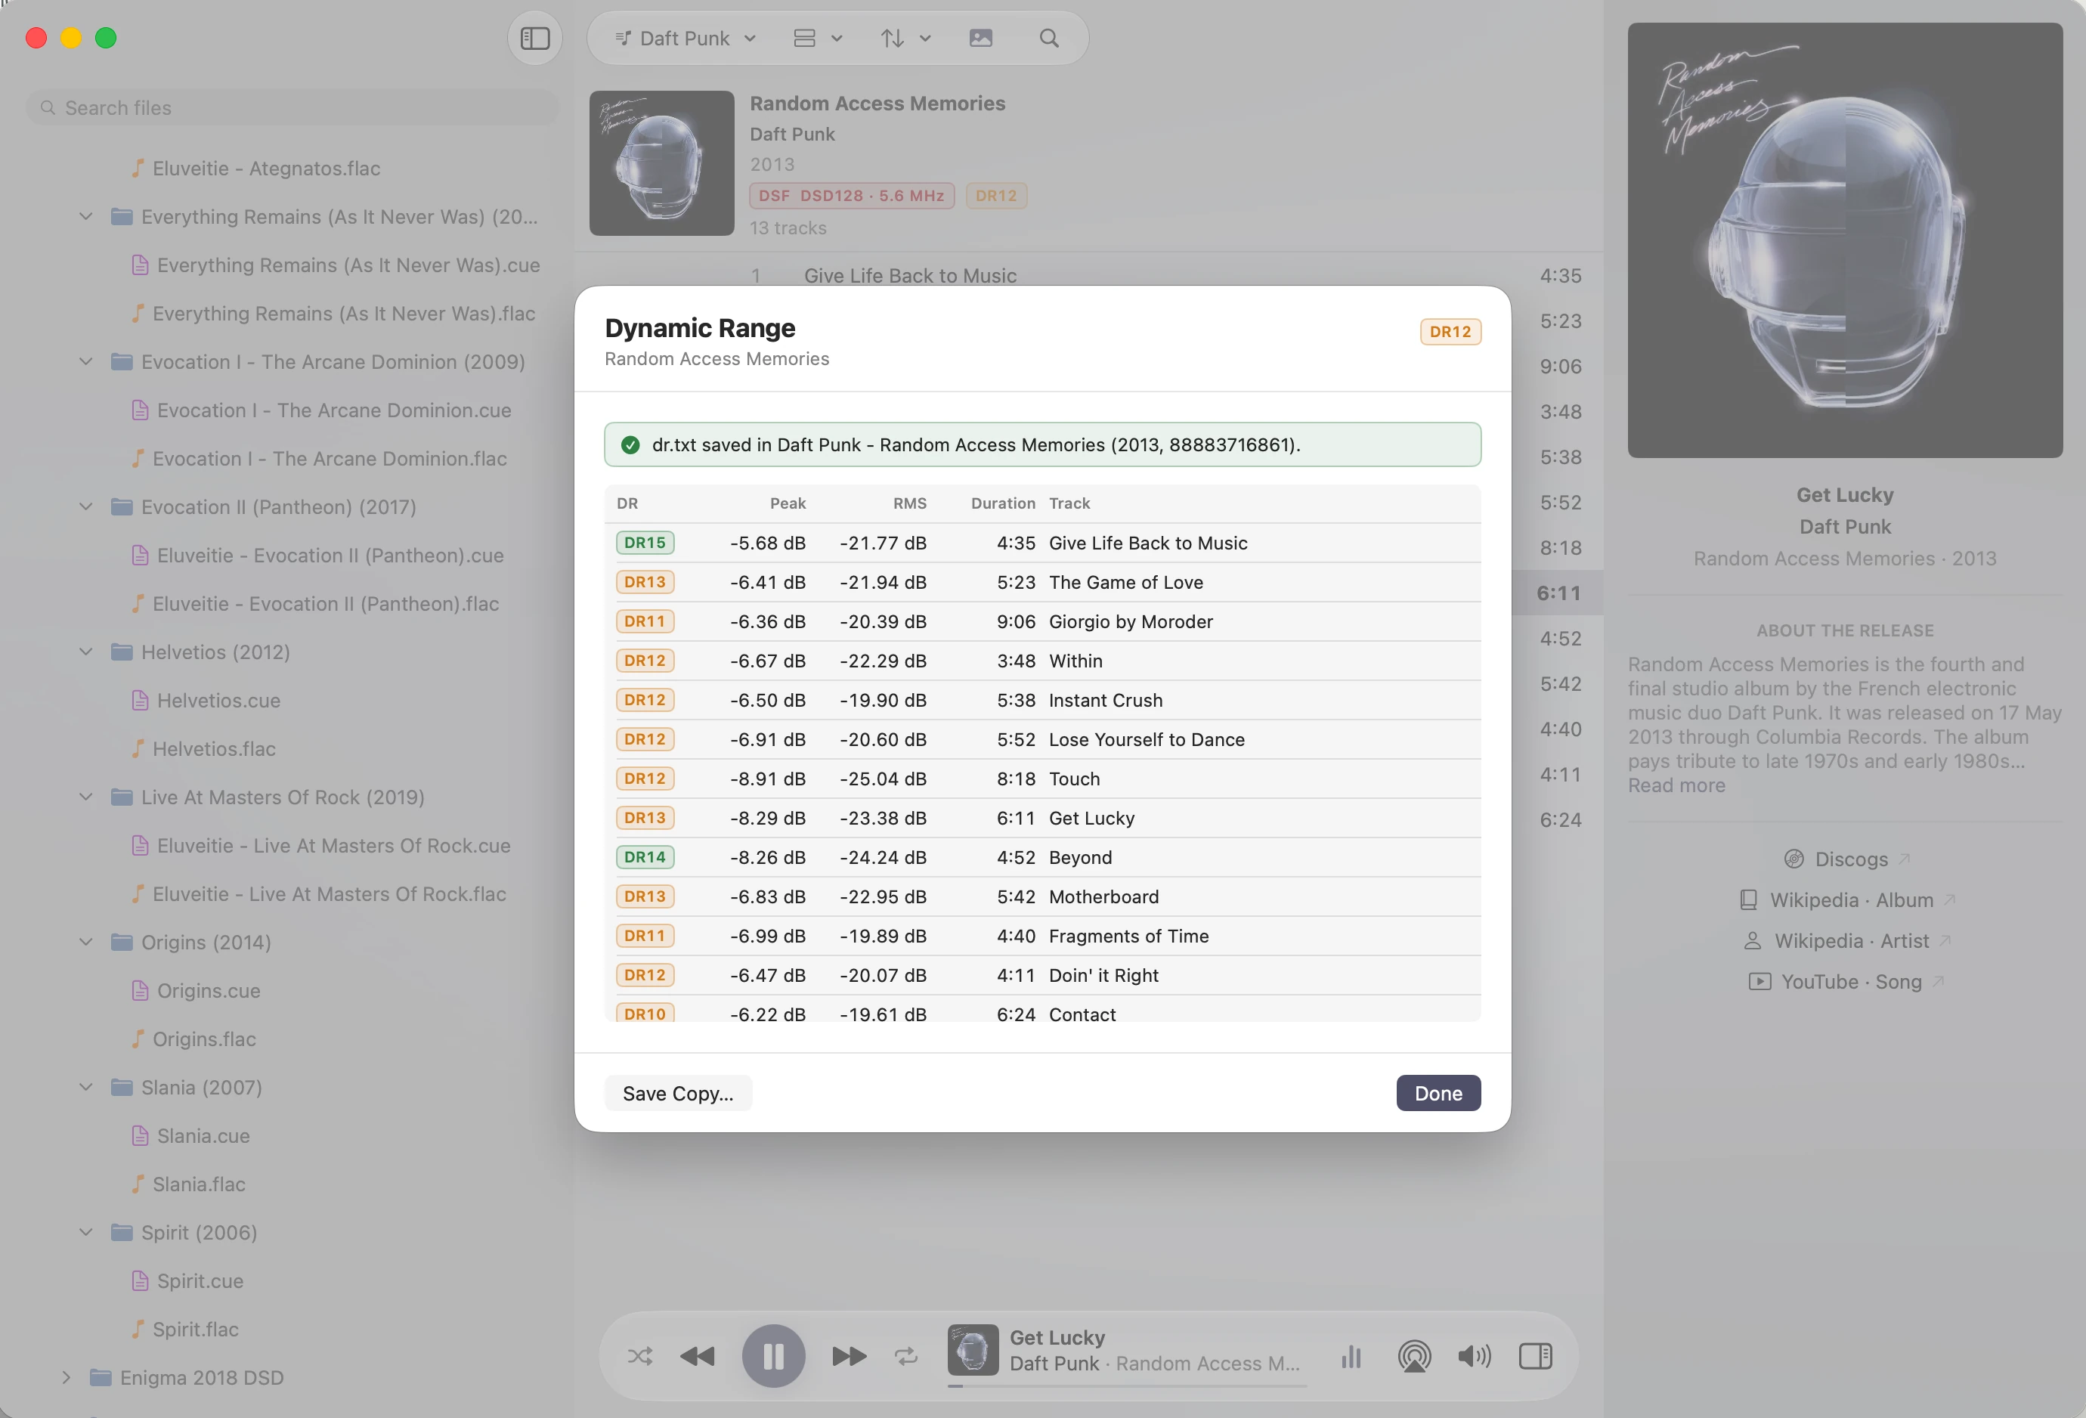Open the AirPlay output icon
Viewport: 2086px width, 1418px height.
pyautogui.click(x=1413, y=1355)
